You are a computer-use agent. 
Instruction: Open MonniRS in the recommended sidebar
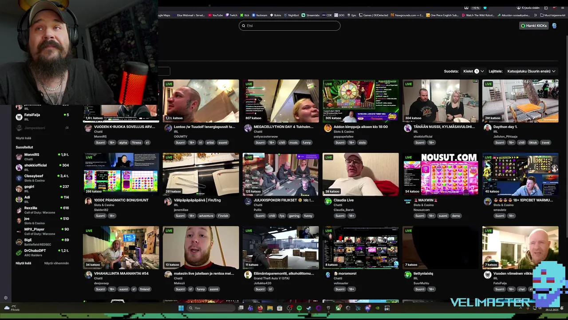42,156
